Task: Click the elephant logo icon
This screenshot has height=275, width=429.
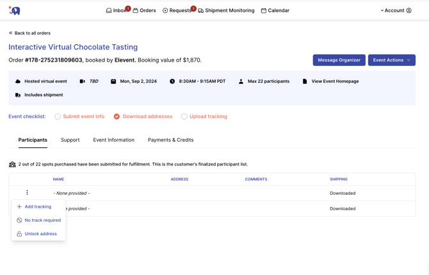Action: [14, 10]
